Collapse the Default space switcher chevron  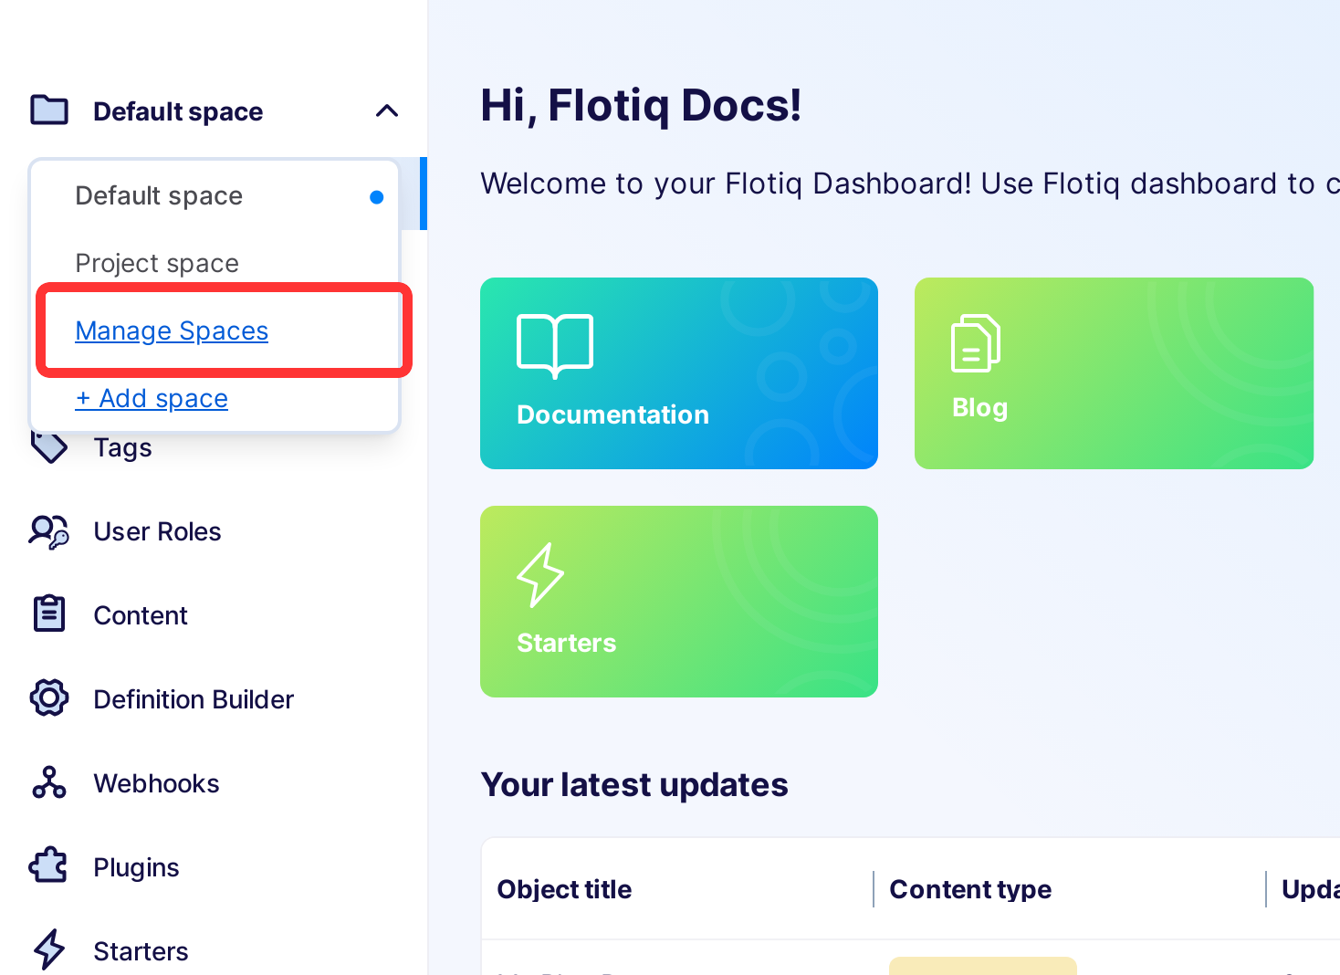pos(387,111)
